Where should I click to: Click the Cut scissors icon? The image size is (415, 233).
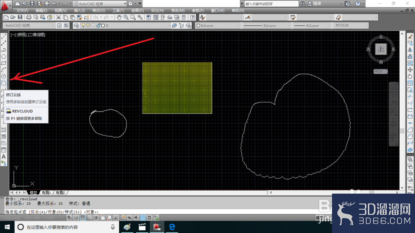[x=59, y=17]
